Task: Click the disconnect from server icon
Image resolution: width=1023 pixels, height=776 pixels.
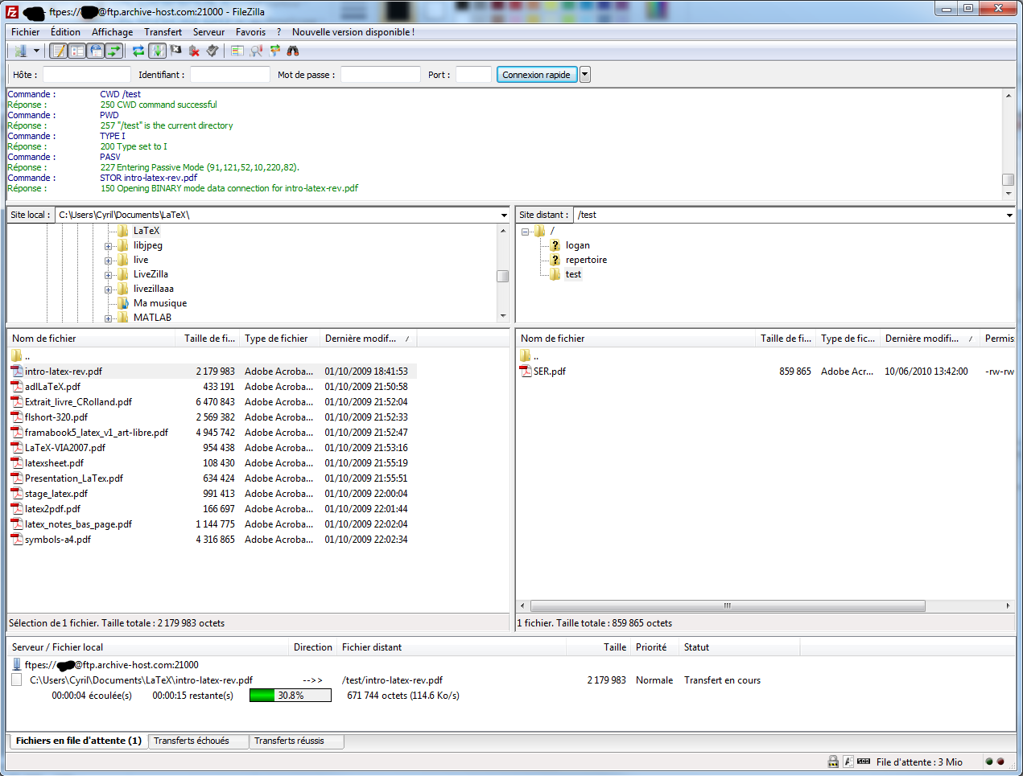Action: [x=194, y=51]
